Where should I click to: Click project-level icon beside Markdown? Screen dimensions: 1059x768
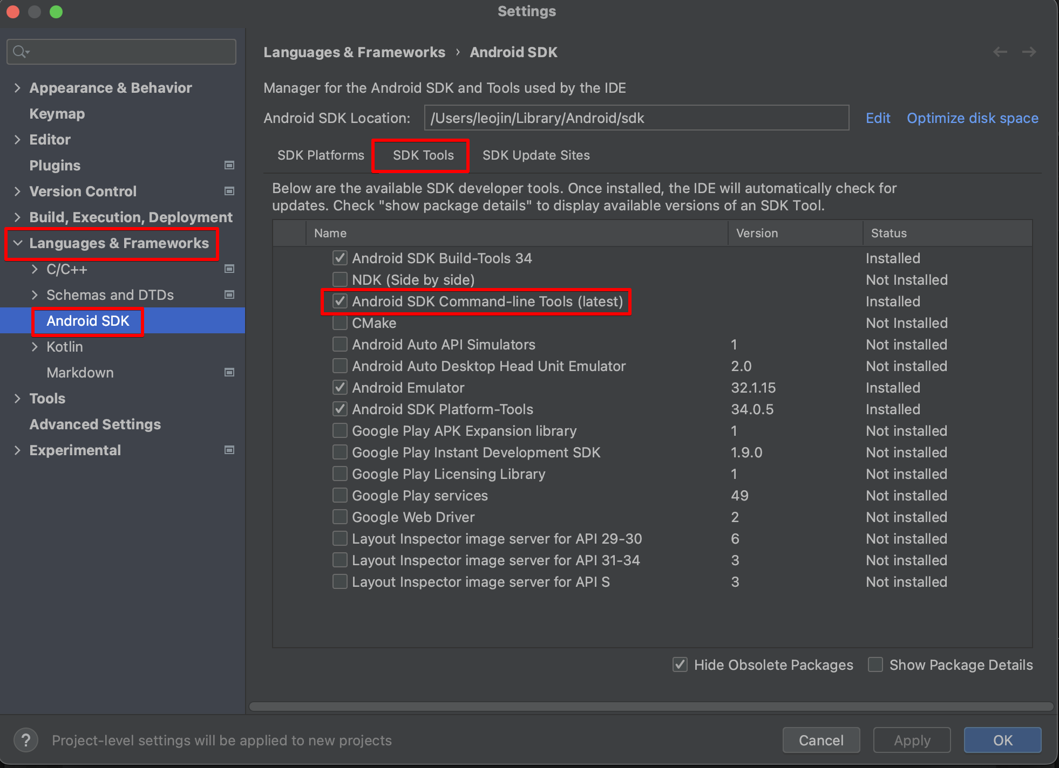point(229,372)
